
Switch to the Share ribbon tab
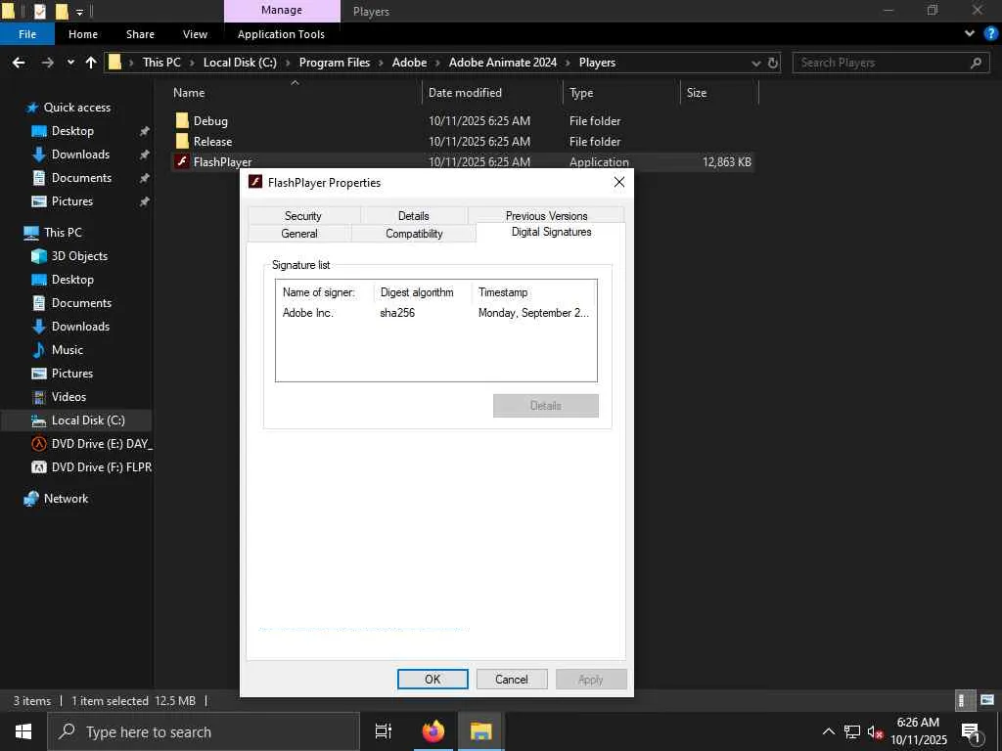click(140, 34)
